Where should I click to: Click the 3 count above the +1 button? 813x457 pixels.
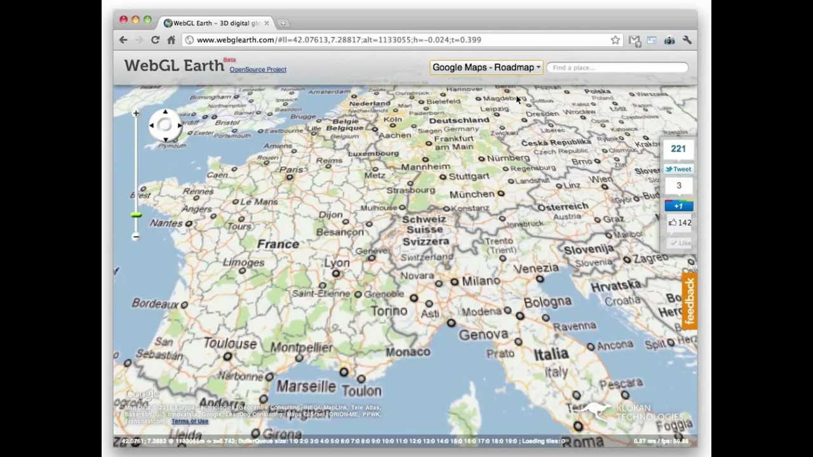[x=678, y=186]
